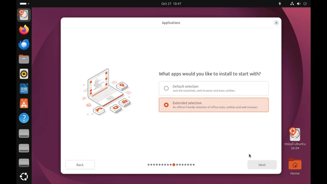
Task: Select the Extended selection radio button
Action: pyautogui.click(x=166, y=105)
